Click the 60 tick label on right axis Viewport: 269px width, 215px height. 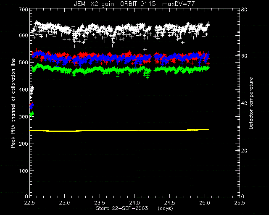point(244,56)
